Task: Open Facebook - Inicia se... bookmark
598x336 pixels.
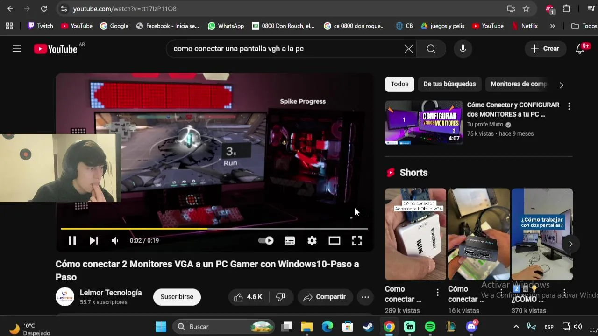Action: click(x=168, y=26)
